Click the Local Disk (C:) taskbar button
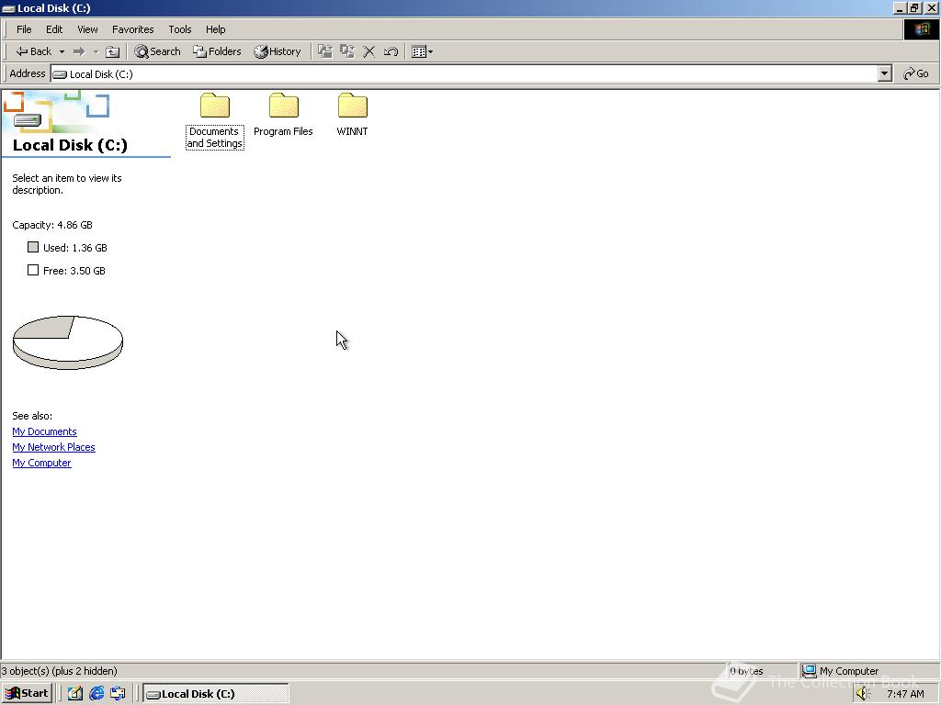This screenshot has width=941, height=705. tap(215, 694)
